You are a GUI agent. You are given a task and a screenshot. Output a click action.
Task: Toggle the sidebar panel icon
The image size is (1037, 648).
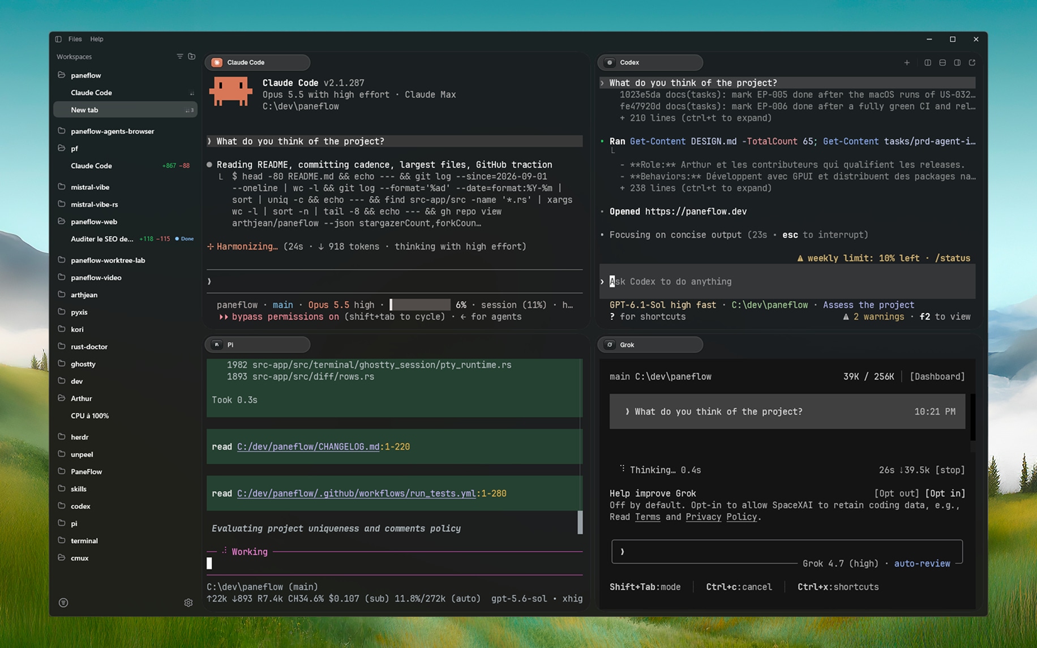point(58,39)
